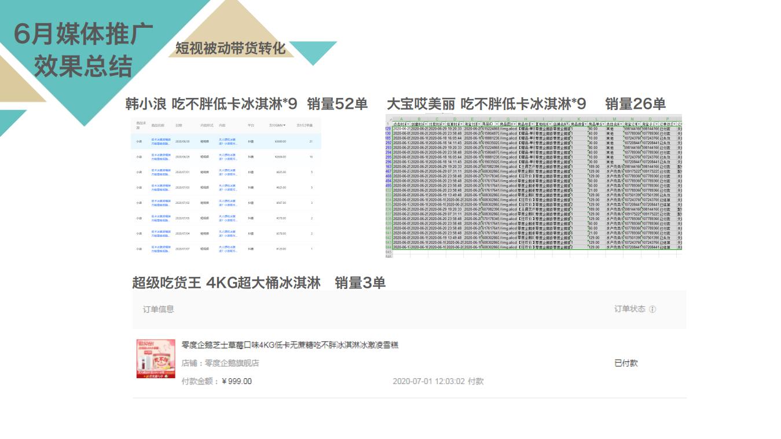Open the 4KG ice cream product title

(x=289, y=345)
